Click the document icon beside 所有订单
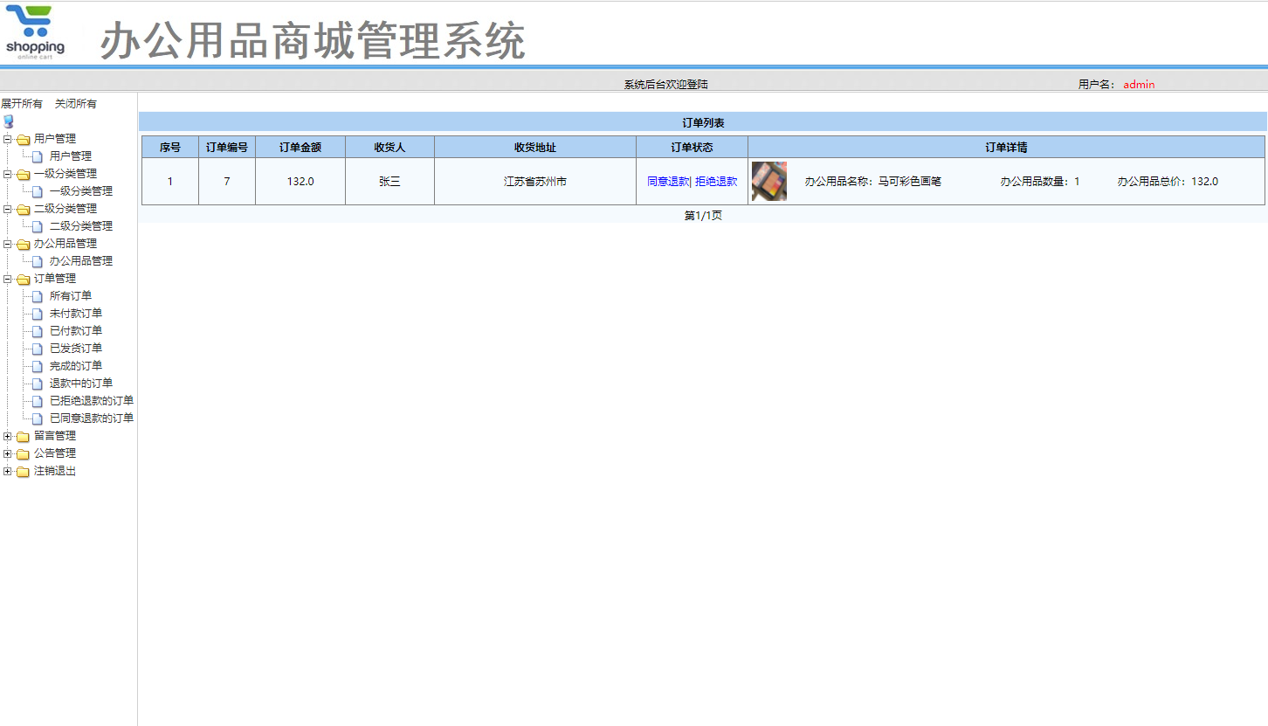Image resolution: width=1268 pixels, height=726 pixels. (36, 295)
